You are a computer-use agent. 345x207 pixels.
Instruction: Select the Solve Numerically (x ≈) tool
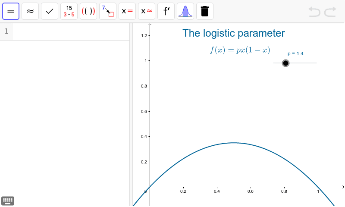147,11
